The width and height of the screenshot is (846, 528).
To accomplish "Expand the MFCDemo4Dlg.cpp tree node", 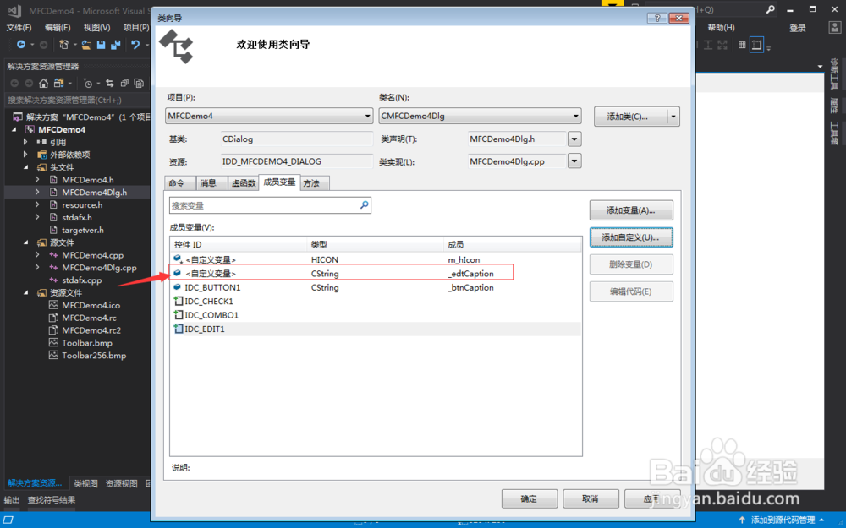I will click(36, 267).
